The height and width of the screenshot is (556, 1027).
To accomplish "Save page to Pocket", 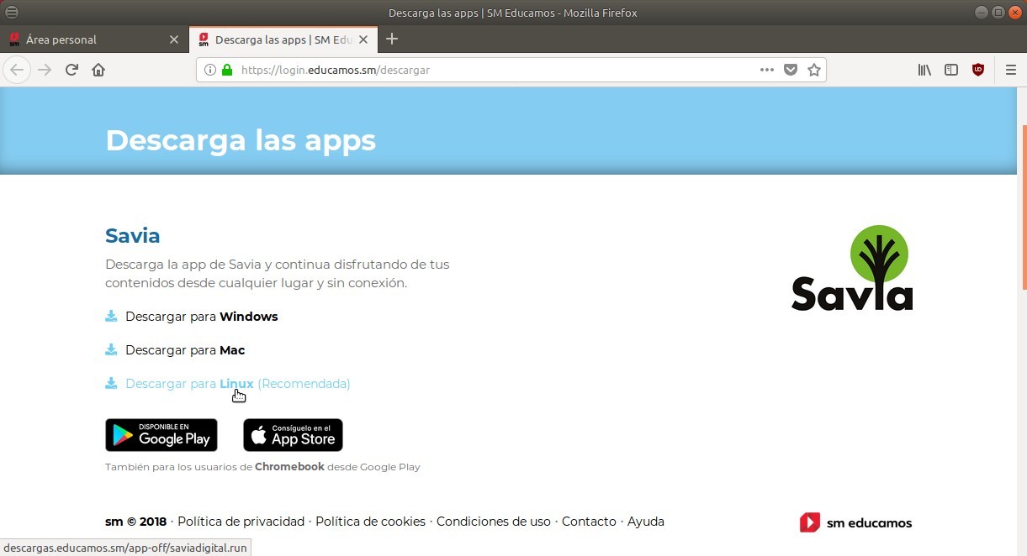I will pos(791,70).
